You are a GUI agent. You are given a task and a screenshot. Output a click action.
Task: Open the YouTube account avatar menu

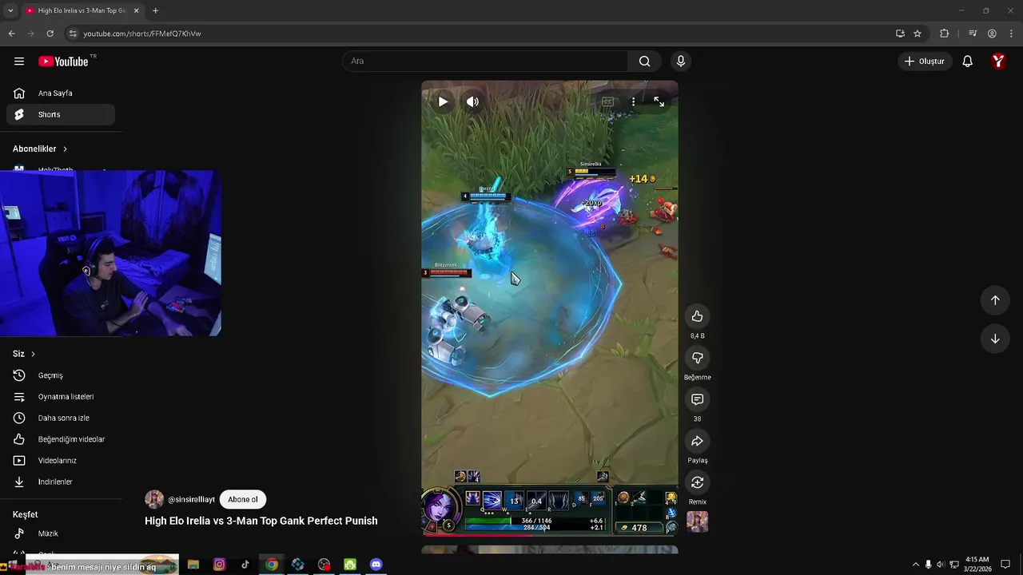(x=998, y=61)
